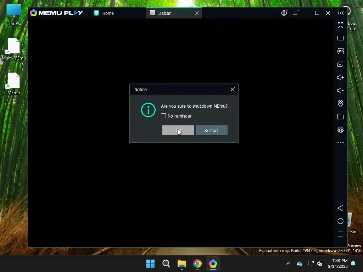The width and height of the screenshot is (363, 272).
Task: Click Restart in the Notice dialog
Action: click(212, 130)
